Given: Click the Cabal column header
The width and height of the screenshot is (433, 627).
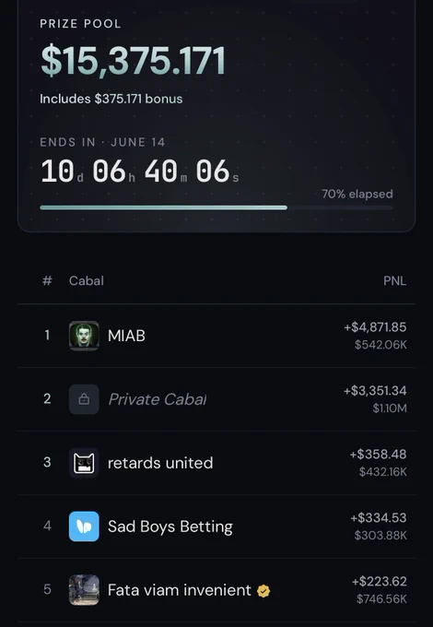Looking at the screenshot, I should 87,280.
